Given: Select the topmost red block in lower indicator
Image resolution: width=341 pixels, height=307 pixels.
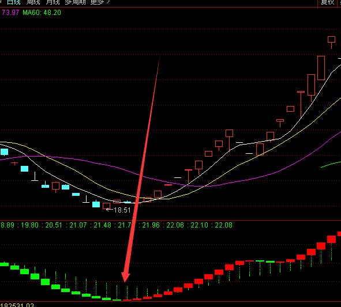Looking at the screenshot, I should point(339,234).
